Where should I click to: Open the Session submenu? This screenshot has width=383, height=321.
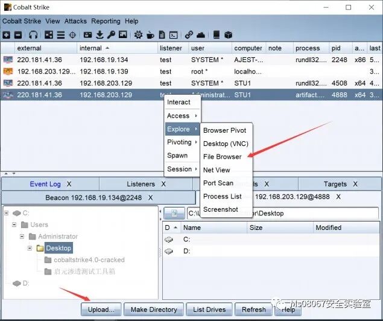coord(182,169)
